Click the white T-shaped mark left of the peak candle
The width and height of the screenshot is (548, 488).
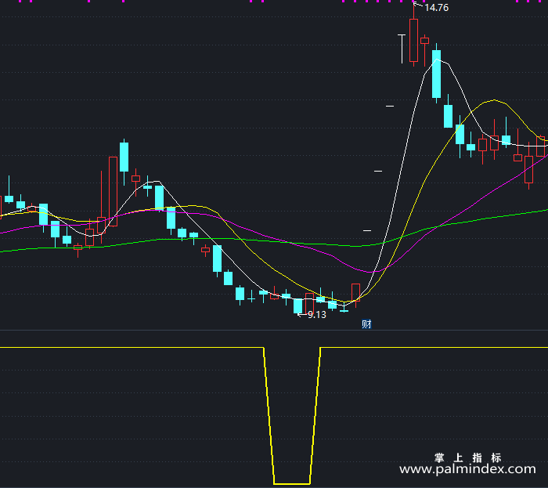(402, 49)
